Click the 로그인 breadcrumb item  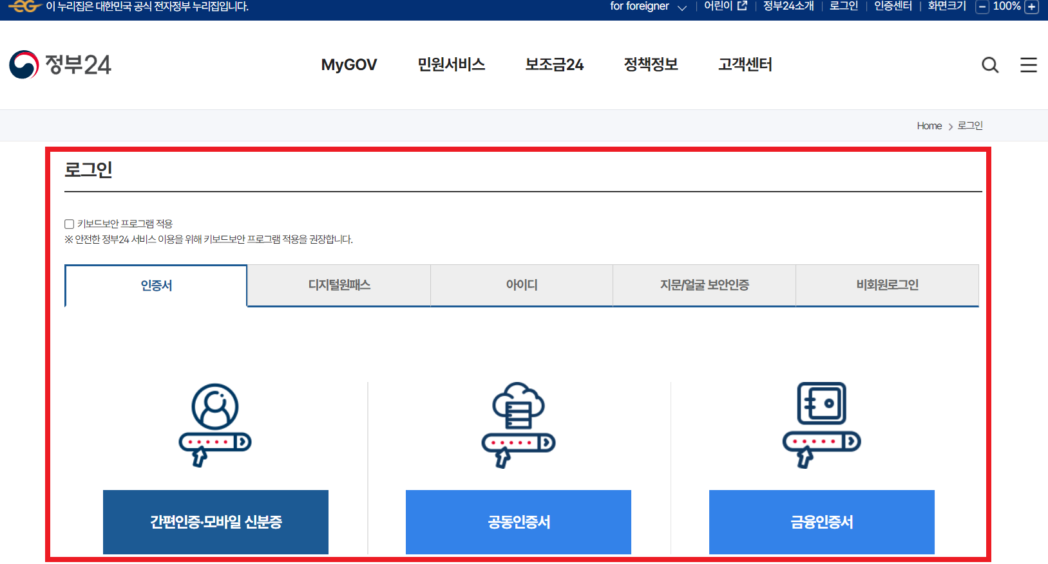(x=970, y=126)
